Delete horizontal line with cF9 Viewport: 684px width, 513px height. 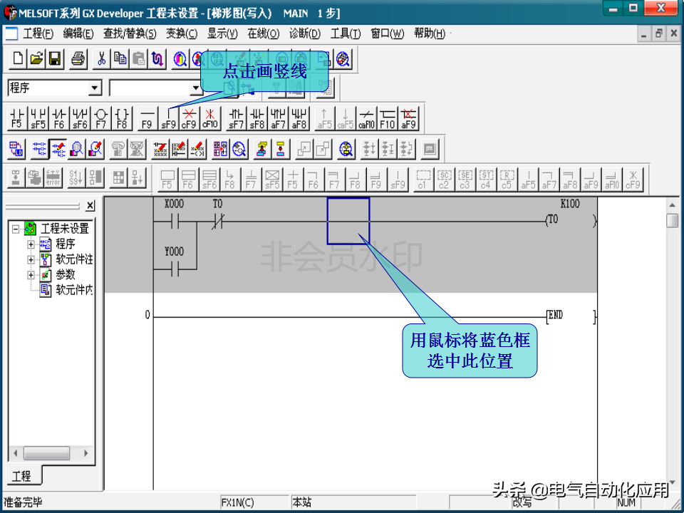pyautogui.click(x=189, y=118)
